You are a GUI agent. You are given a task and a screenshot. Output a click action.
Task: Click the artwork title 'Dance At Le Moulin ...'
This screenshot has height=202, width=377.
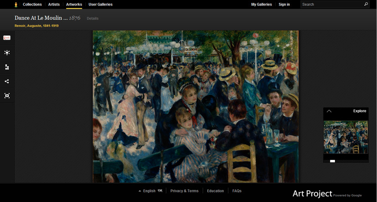(41, 18)
